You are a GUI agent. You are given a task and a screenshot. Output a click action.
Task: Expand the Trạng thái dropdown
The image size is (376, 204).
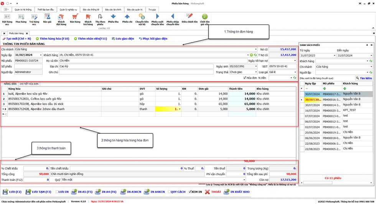(257, 72)
